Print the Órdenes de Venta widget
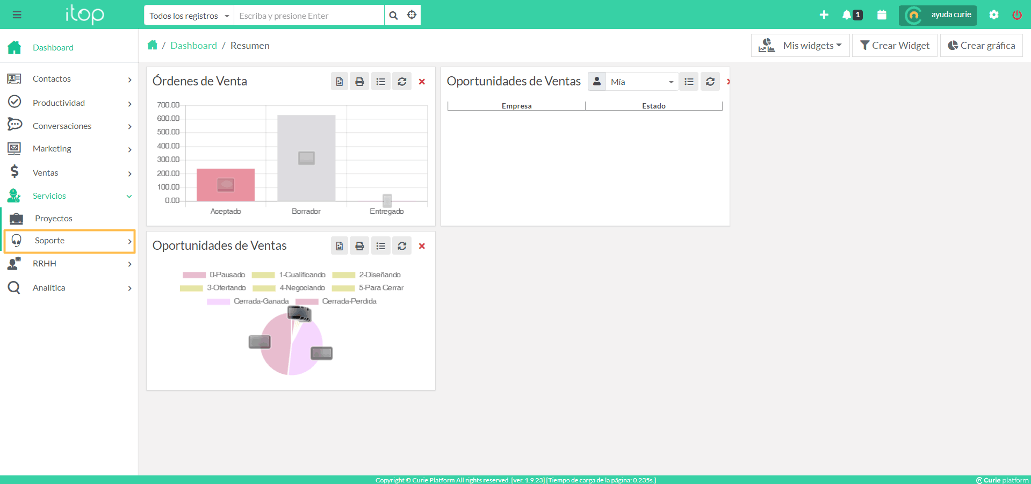Image resolution: width=1031 pixels, height=484 pixels. point(359,82)
